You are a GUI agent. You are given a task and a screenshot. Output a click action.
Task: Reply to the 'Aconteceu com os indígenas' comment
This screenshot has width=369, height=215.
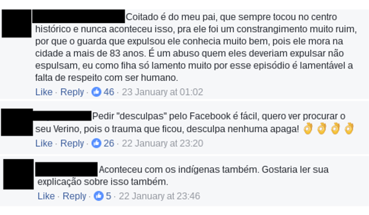click(74, 196)
